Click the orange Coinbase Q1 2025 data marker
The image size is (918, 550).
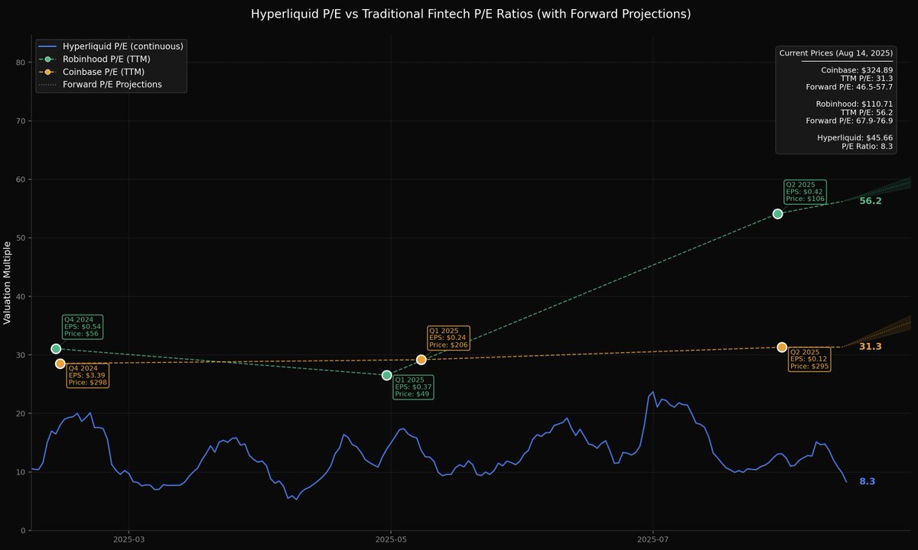[x=422, y=359]
